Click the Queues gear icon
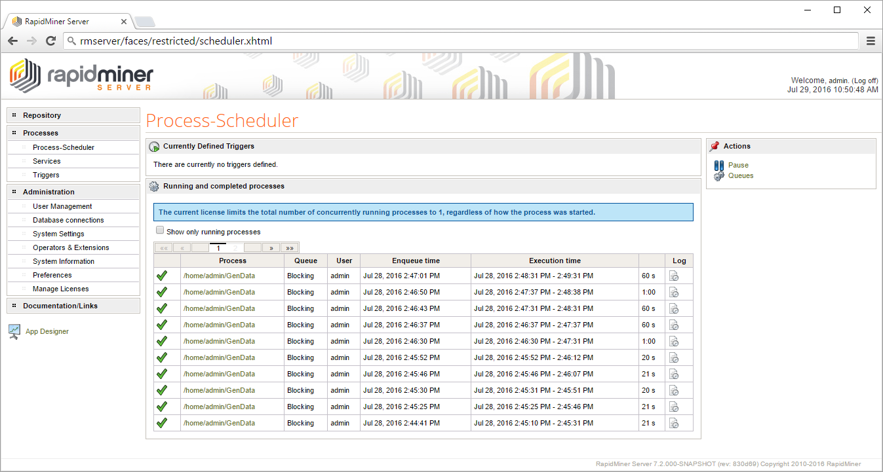The image size is (883, 472). pos(719,176)
